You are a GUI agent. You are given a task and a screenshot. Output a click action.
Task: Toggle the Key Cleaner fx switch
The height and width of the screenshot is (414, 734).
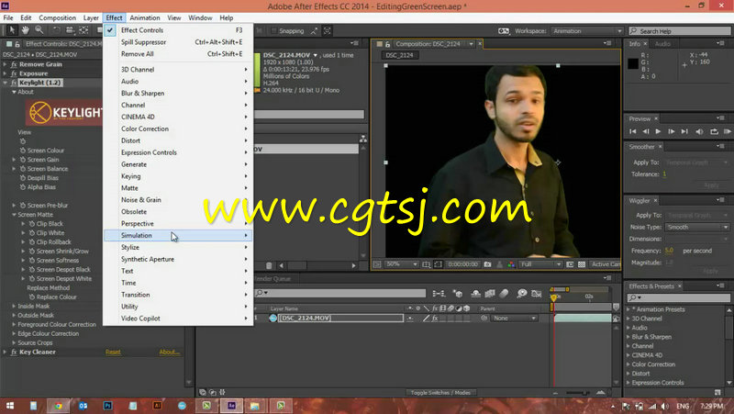pos(14,352)
